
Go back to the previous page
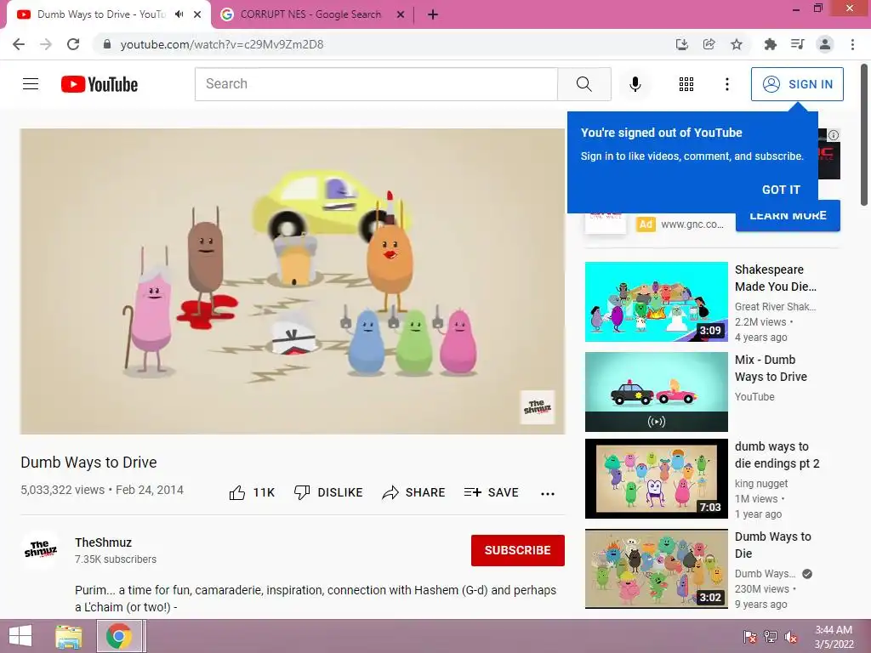(x=19, y=44)
